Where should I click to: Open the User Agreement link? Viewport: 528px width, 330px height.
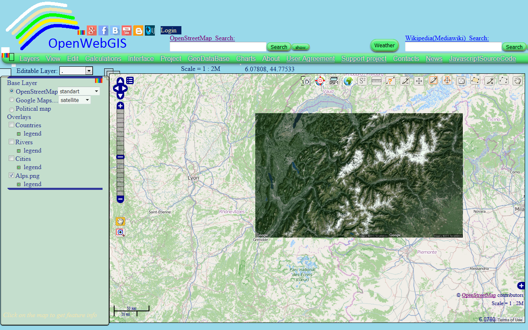[x=310, y=58]
